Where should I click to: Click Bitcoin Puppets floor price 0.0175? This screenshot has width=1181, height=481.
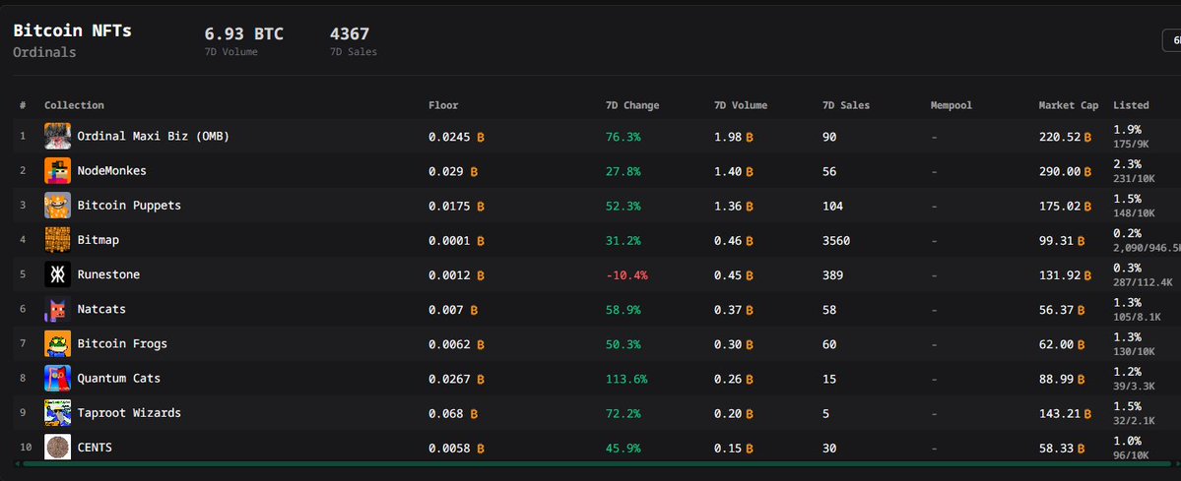pyautogui.click(x=449, y=207)
